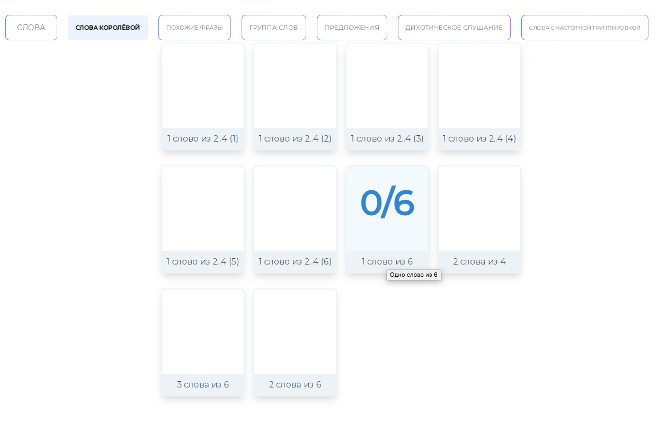Screen dimensions: 667x423
Task: Choose the '1 слово из 2..4 (3)' card
Action: (x=387, y=96)
